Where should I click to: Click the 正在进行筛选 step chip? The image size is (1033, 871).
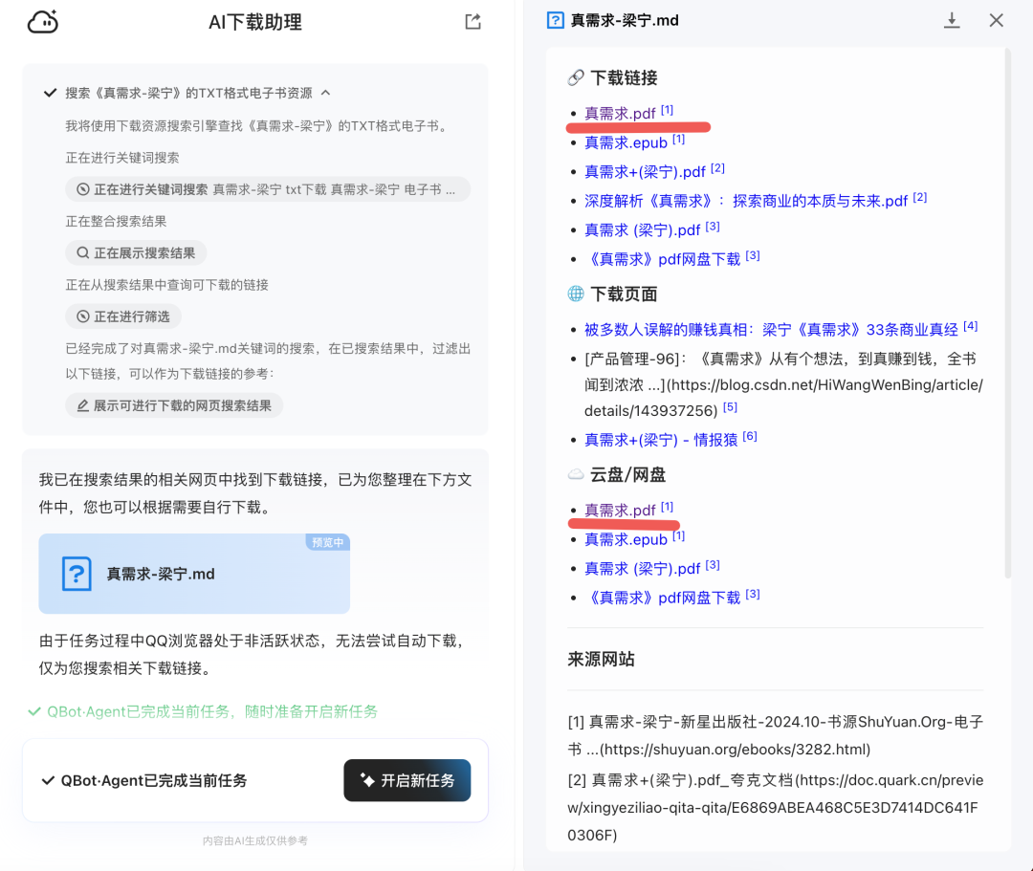pyautogui.click(x=123, y=316)
